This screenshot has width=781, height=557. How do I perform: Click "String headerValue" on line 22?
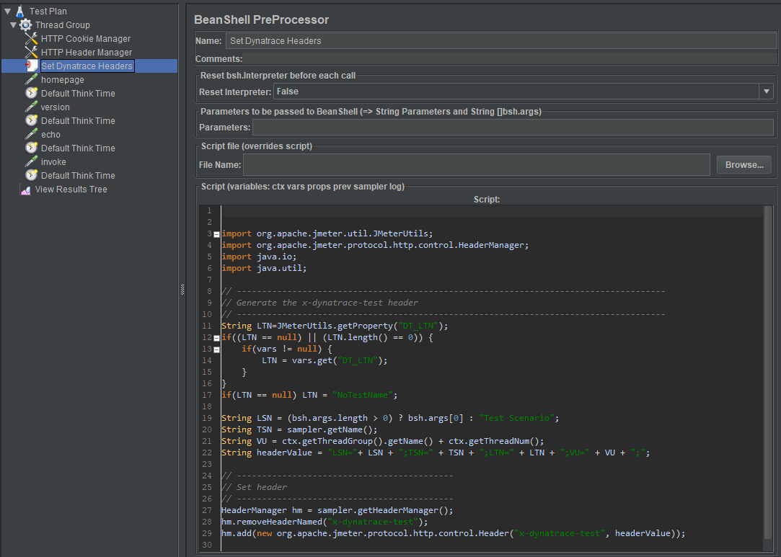click(x=267, y=453)
